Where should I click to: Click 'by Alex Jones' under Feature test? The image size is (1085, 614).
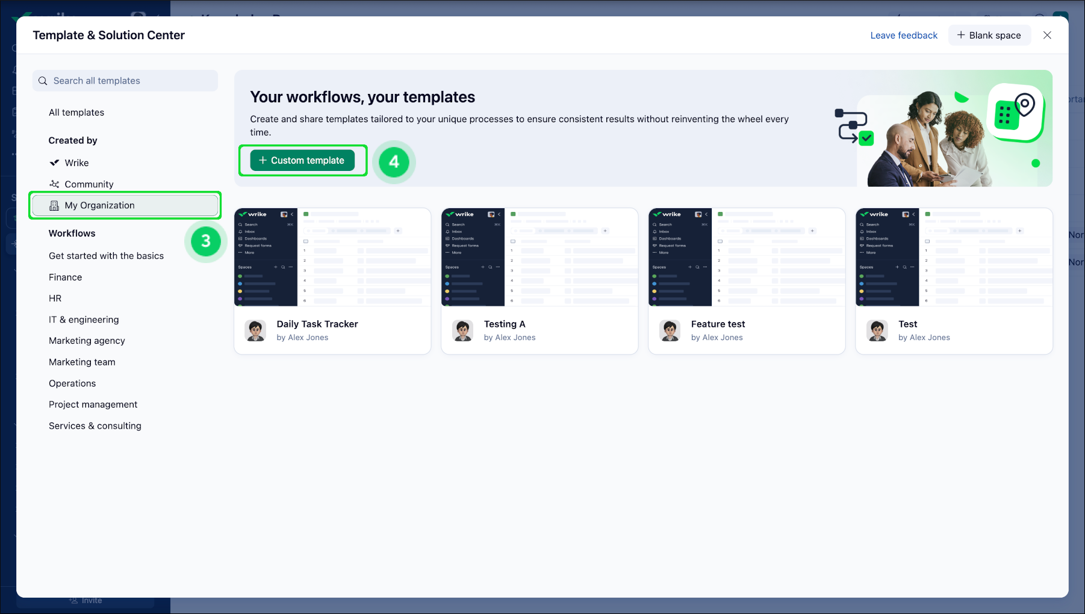click(x=717, y=338)
